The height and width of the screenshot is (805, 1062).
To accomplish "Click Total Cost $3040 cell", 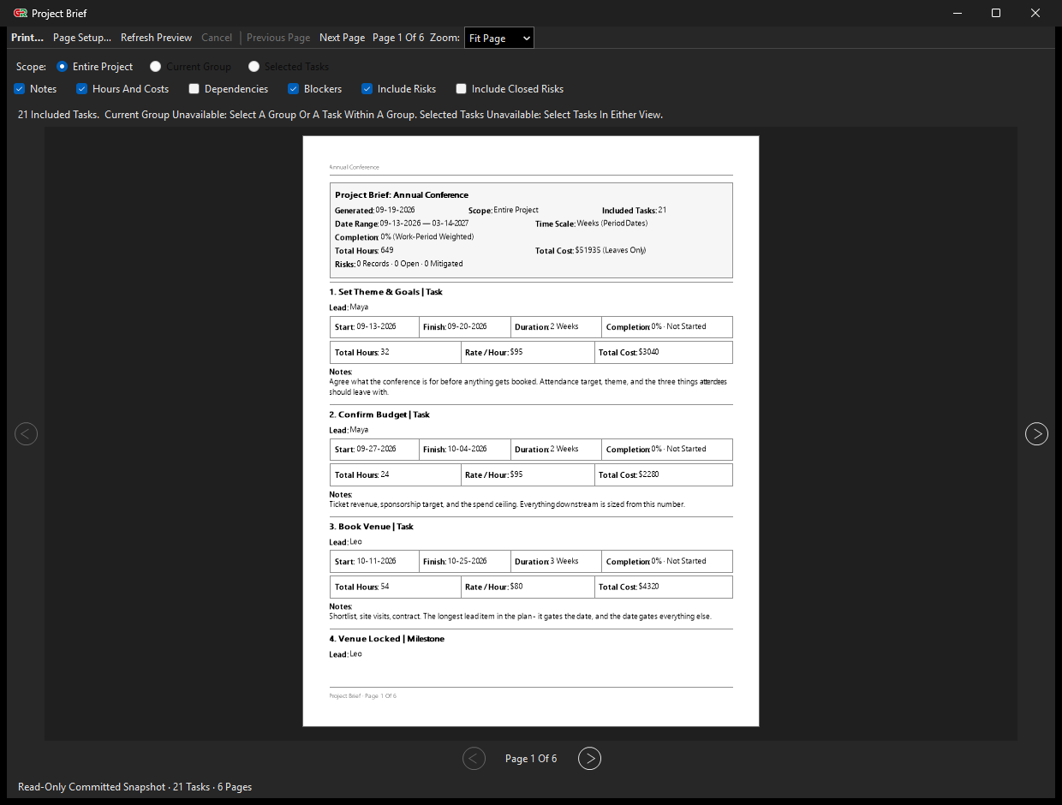I will click(x=664, y=352).
